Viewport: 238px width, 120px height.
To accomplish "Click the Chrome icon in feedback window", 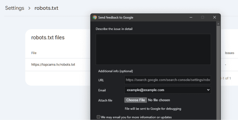I will (x=95, y=17).
